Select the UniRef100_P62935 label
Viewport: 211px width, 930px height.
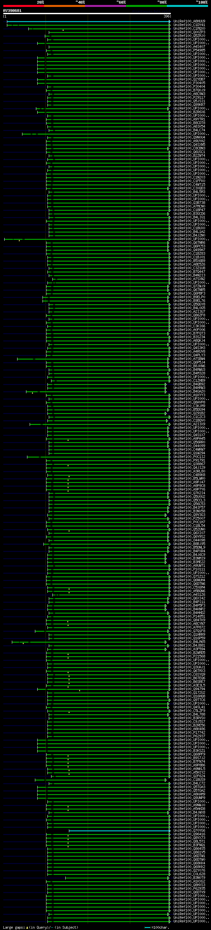189,889
